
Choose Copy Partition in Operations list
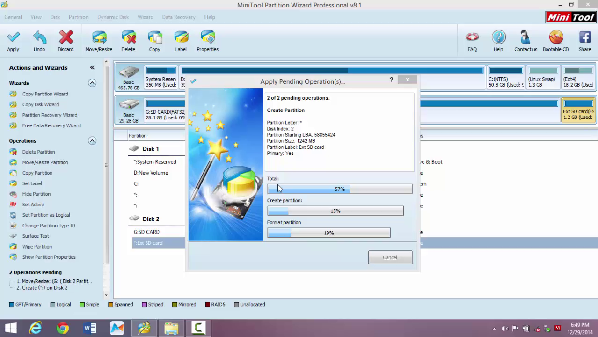click(x=37, y=173)
